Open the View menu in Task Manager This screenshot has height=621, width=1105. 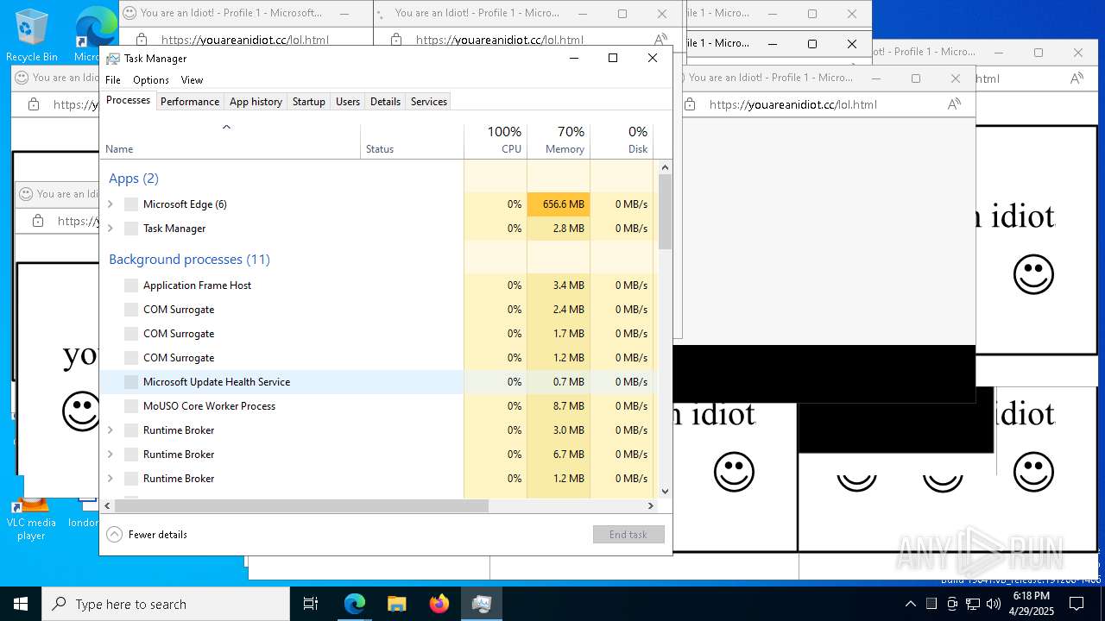(x=192, y=80)
